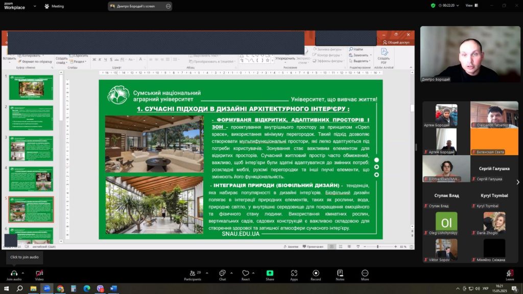Viewport: 523px width, 294px height.
Task: Open the View menu in Zoom
Action: pos(471,5)
